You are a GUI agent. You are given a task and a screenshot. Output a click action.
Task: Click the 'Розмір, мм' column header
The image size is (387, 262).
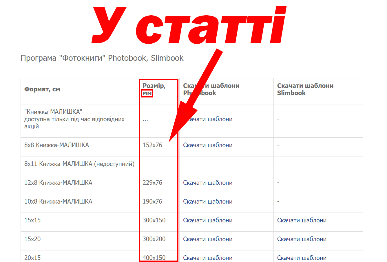click(154, 89)
